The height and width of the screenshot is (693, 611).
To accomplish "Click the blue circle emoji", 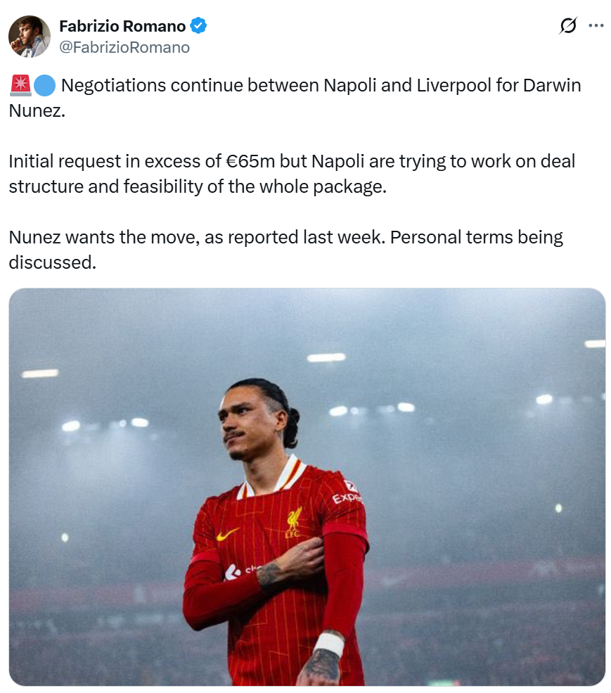I will click(44, 86).
